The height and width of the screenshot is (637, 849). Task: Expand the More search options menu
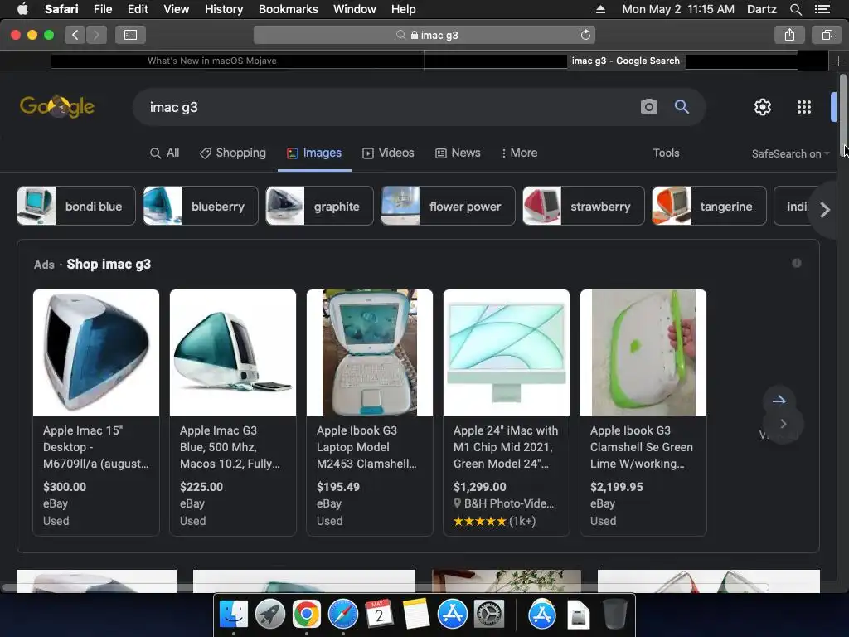519,153
